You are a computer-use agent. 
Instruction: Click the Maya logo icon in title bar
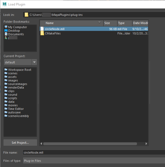pos(5,4)
